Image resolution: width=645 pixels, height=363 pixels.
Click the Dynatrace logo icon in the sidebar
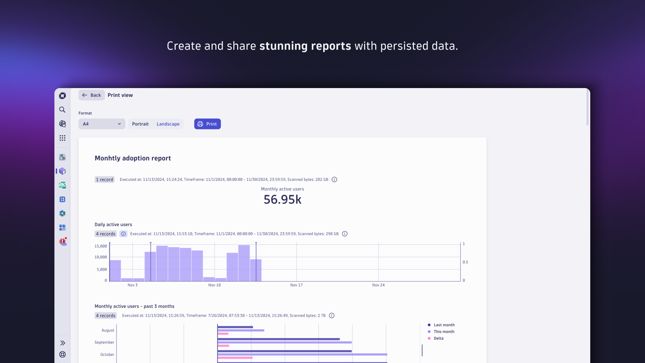point(62,96)
